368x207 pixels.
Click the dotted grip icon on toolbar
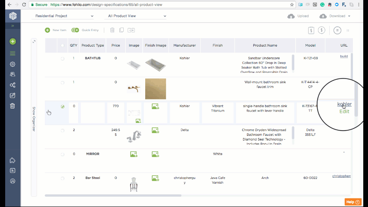[x=348, y=30]
